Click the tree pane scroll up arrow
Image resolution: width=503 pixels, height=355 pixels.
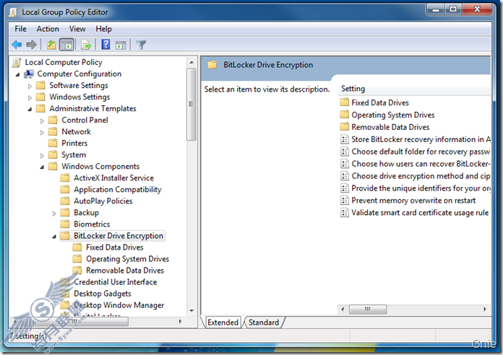pyautogui.click(x=192, y=63)
